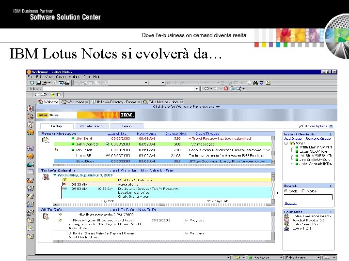Click the spell check checkmark toolbar icon

(x=262, y=83)
